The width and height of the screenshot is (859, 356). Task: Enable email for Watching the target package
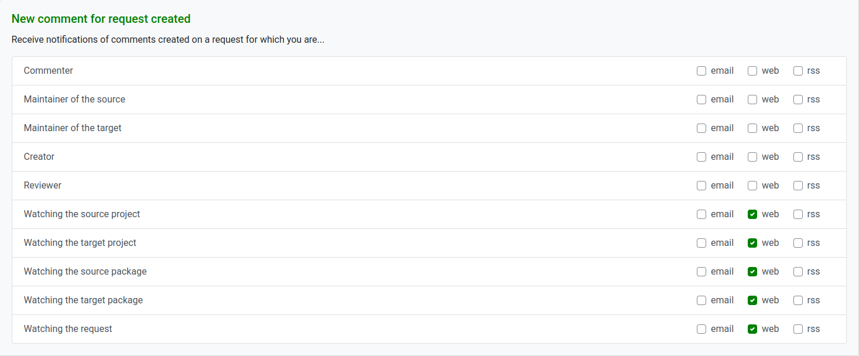701,300
